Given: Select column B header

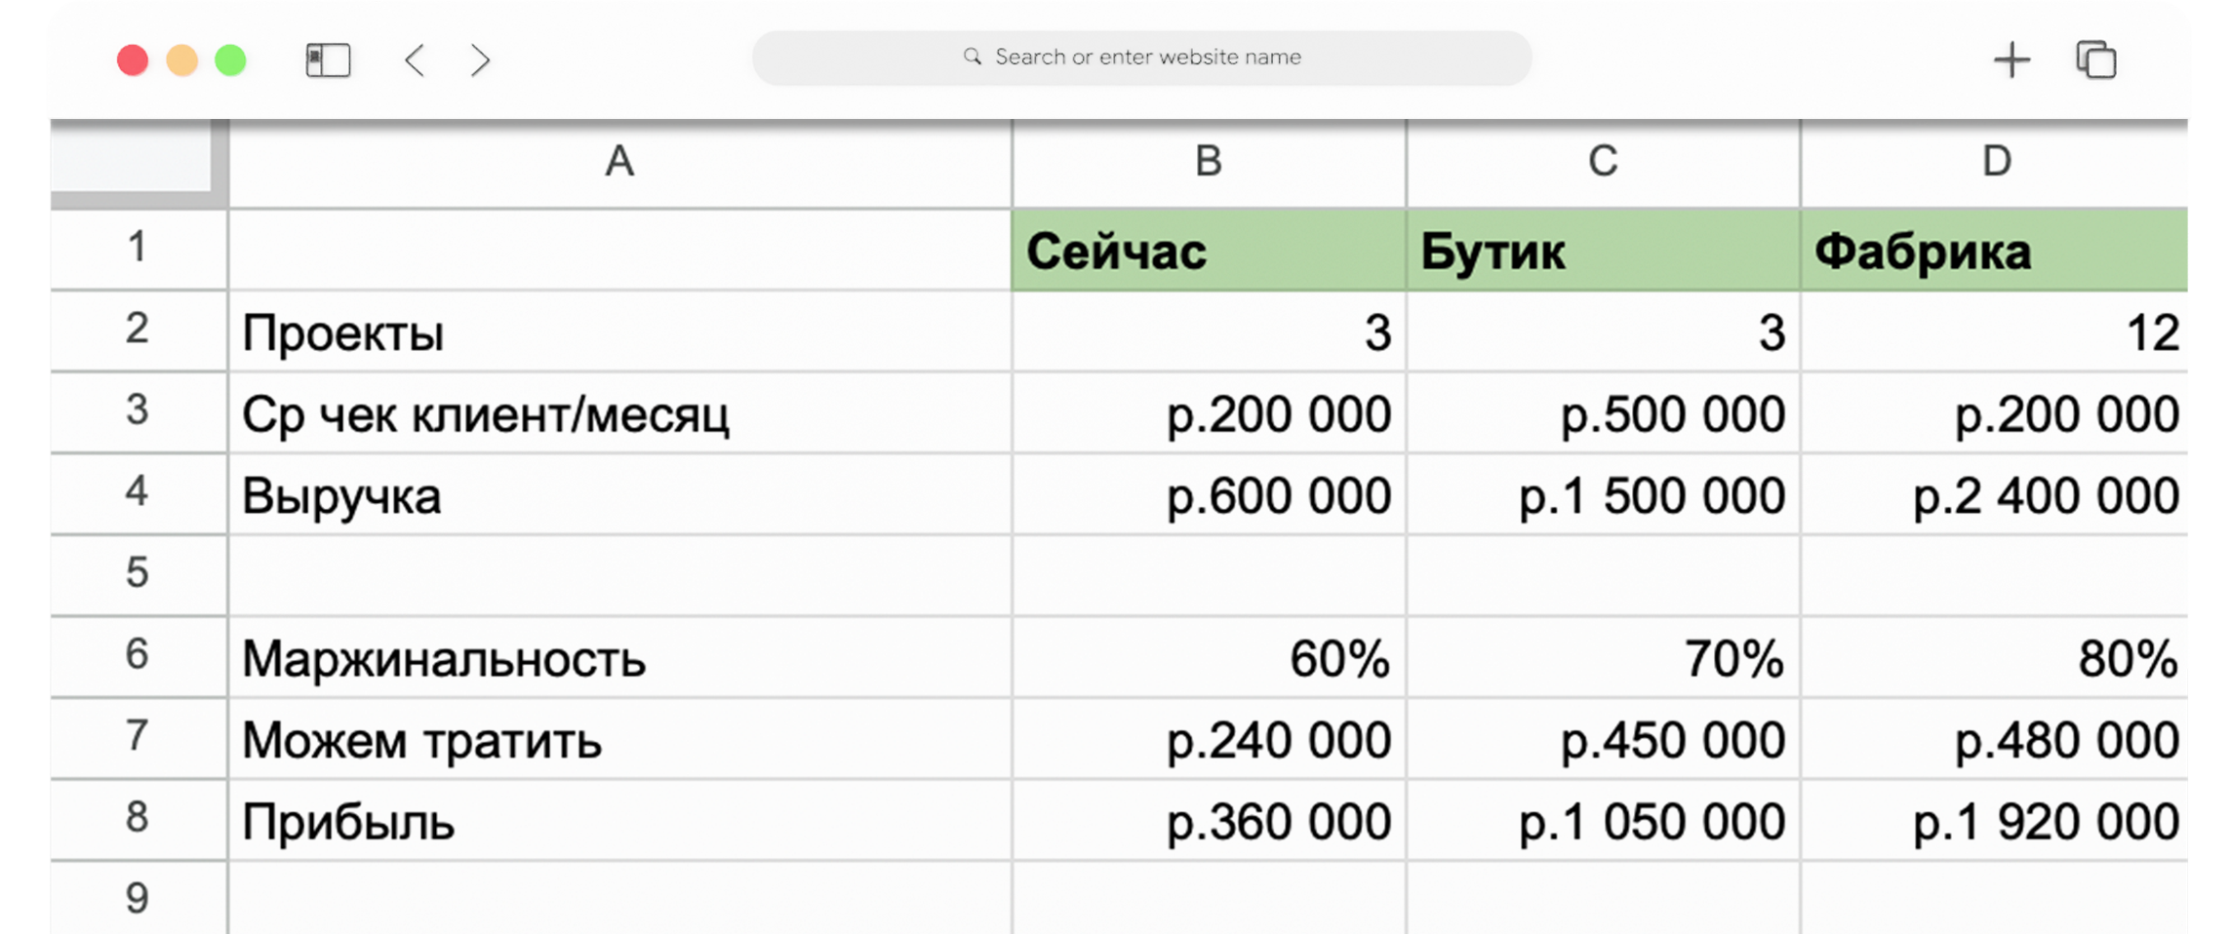Looking at the screenshot, I should click(1208, 162).
